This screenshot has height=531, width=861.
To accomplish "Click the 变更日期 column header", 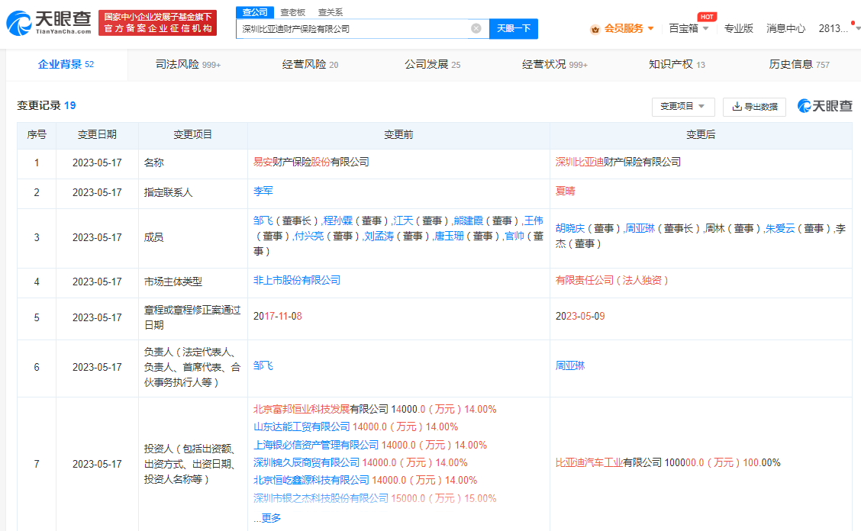I will [x=97, y=134].
